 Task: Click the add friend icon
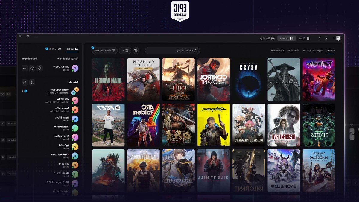click(32, 82)
